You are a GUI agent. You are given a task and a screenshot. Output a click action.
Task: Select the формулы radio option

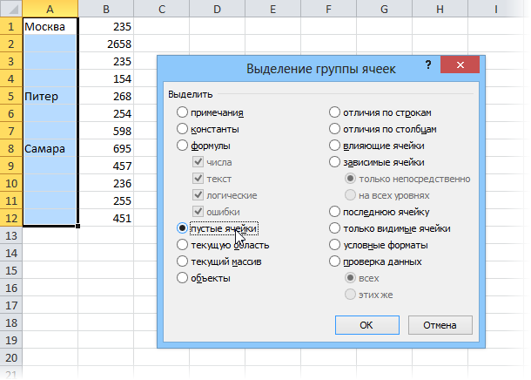[182, 146]
